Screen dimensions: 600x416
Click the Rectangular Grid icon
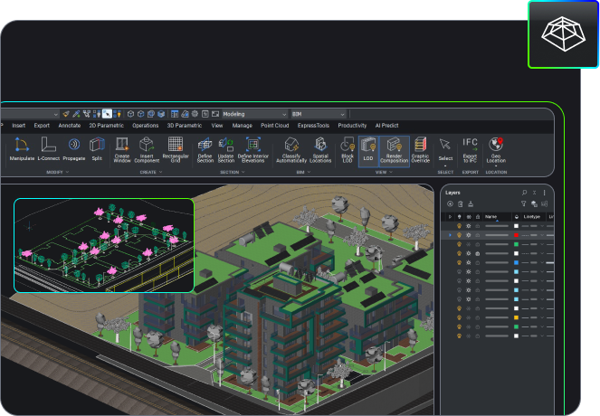pyautogui.click(x=176, y=148)
